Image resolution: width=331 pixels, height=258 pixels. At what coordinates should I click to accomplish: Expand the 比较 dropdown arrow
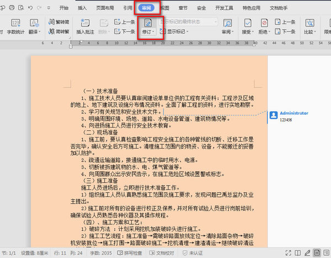tap(315, 32)
